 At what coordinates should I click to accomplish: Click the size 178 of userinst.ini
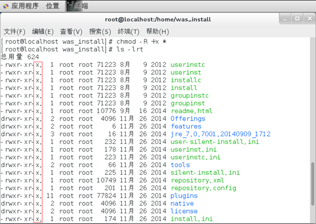(110, 149)
